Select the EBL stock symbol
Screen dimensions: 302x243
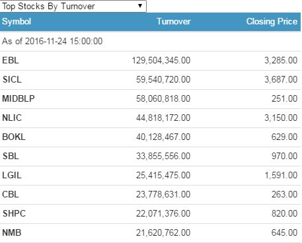11,60
